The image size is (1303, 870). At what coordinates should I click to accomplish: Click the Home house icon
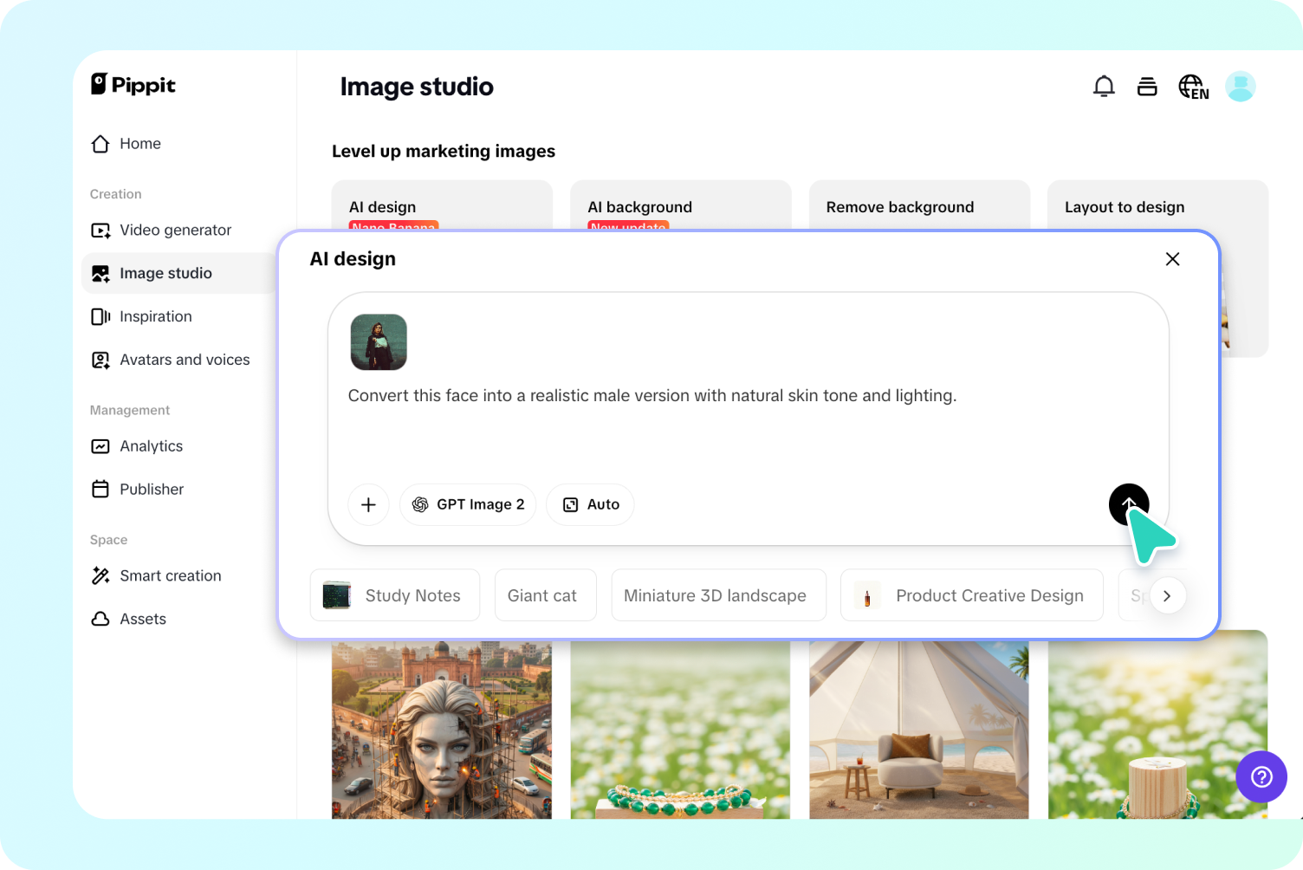[100, 144]
